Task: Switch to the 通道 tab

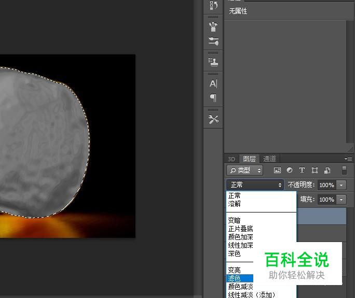Action: (x=269, y=159)
